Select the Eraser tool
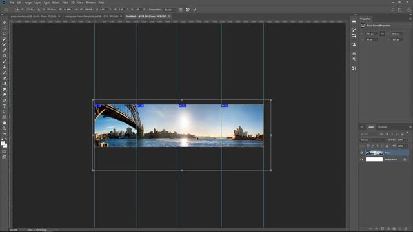The image size is (413, 232). point(5,78)
